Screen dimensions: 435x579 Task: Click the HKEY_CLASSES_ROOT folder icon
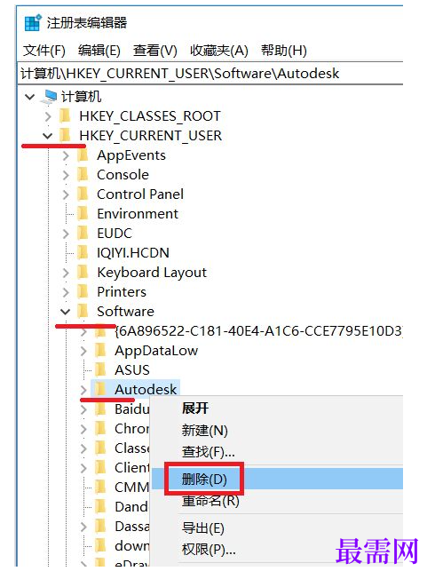point(65,116)
